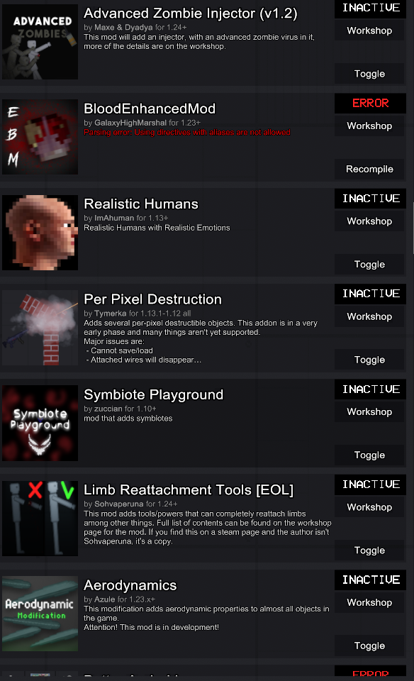Toggle the Aerodynamics mod
This screenshot has height=681, width=414.
[369, 646]
